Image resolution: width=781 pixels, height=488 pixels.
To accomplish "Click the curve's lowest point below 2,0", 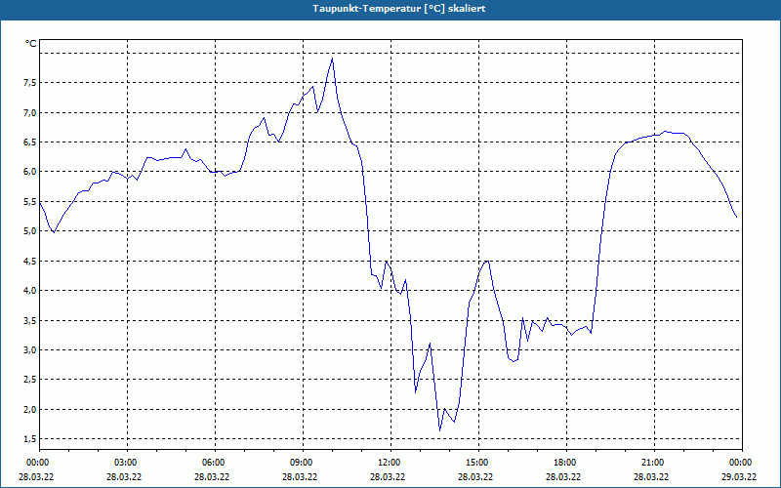I will coord(440,430).
